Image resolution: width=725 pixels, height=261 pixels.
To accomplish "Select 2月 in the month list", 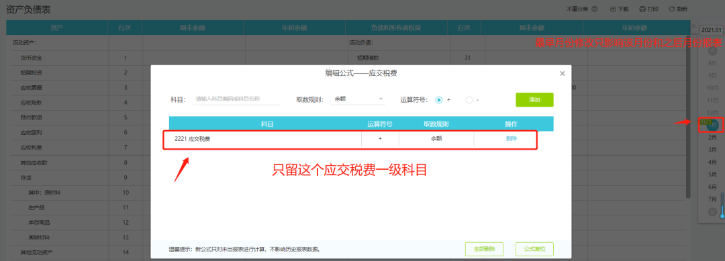I will [x=712, y=137].
